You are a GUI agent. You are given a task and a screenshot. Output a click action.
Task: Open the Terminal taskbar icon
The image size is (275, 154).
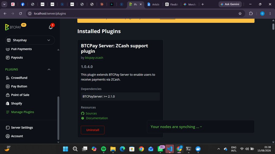[189, 149]
